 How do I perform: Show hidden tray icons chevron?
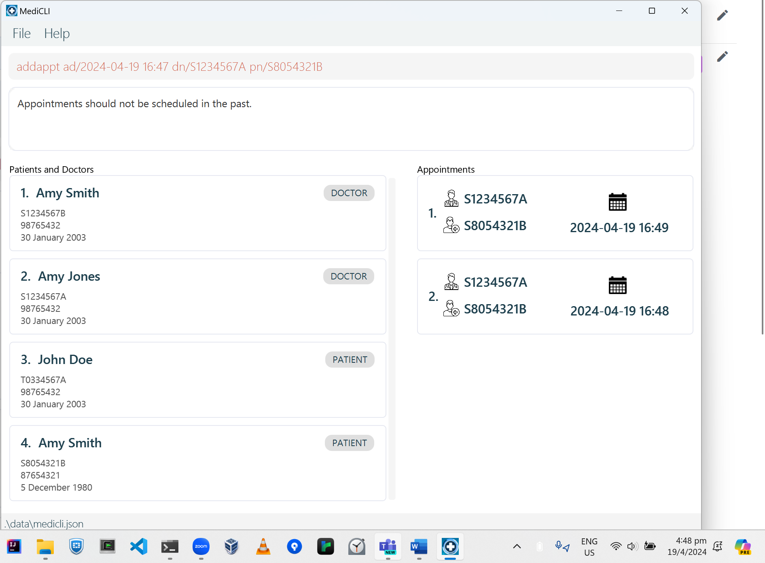(517, 547)
